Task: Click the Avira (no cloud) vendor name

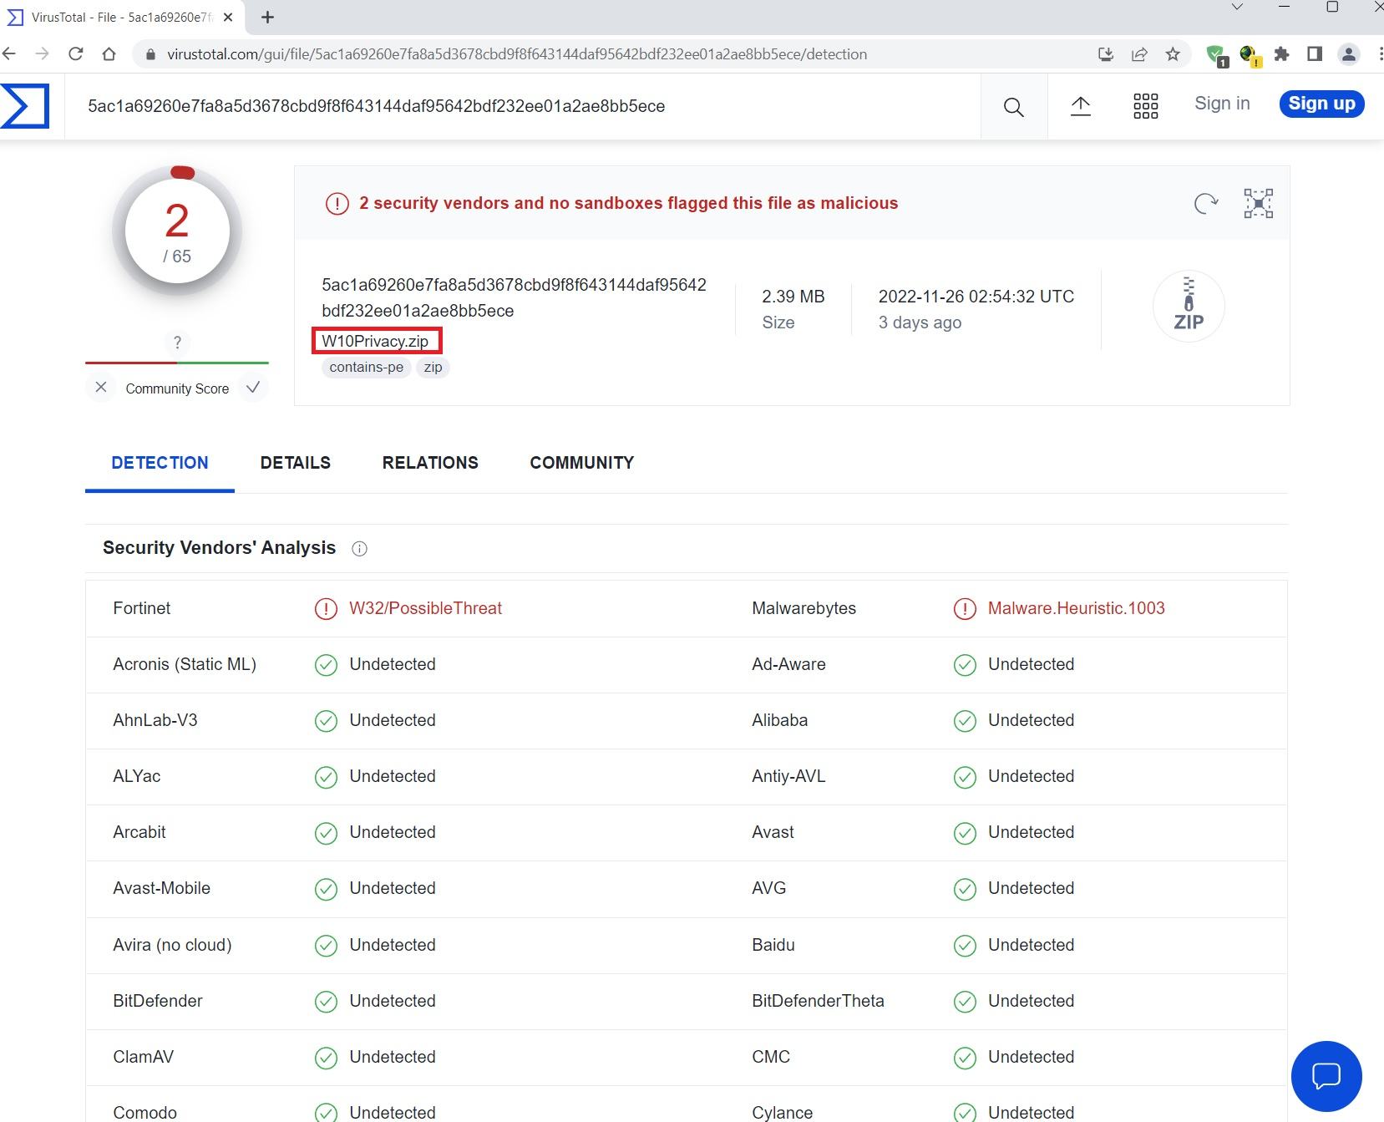Action: 172,945
